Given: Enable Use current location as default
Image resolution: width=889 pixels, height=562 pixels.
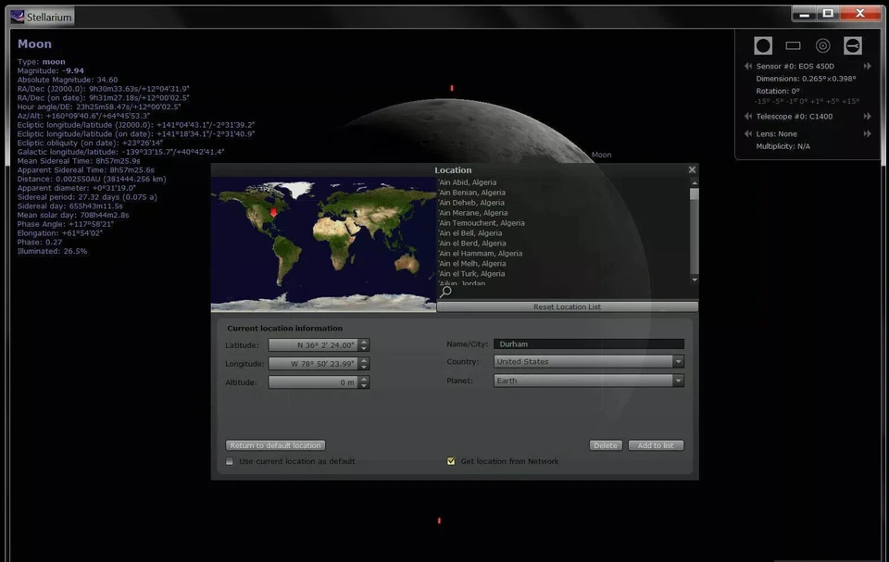Looking at the screenshot, I should tap(229, 461).
